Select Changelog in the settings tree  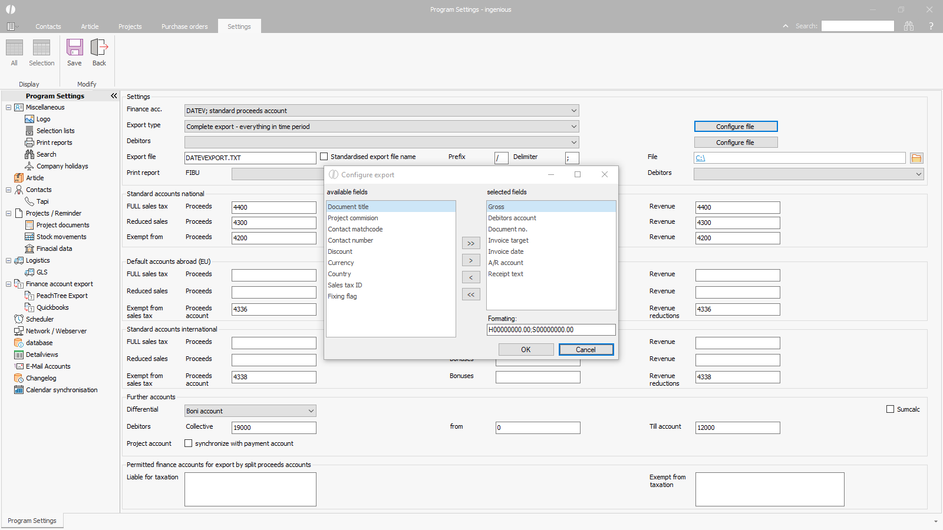[x=41, y=378]
